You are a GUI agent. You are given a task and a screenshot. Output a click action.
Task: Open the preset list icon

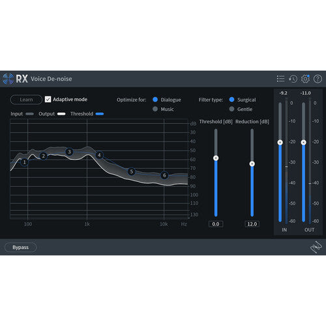click(280, 79)
